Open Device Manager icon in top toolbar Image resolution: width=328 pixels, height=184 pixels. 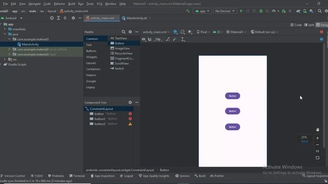(x=305, y=11)
